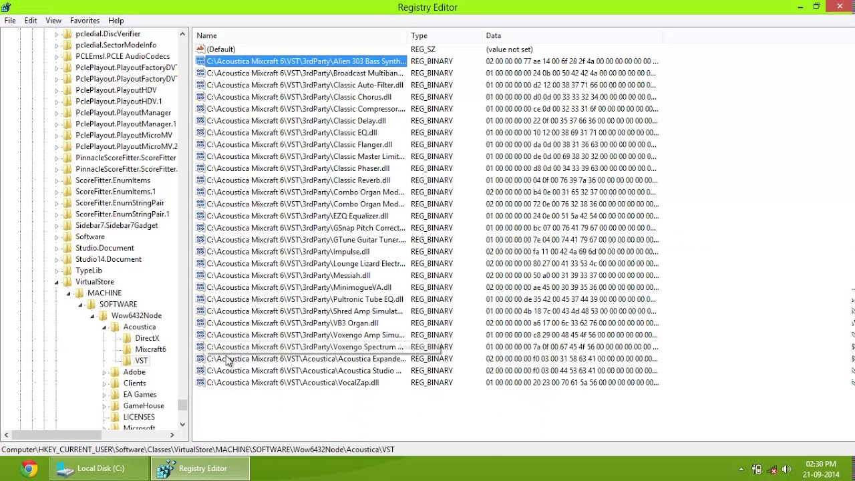Select the DirectX key folder

(147, 338)
